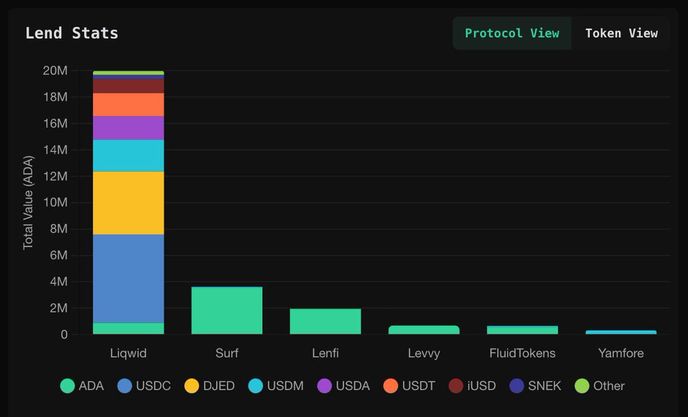Image resolution: width=688 pixels, height=417 pixels.
Task: Click the Lenfi bar in the chart
Action: tap(325, 321)
